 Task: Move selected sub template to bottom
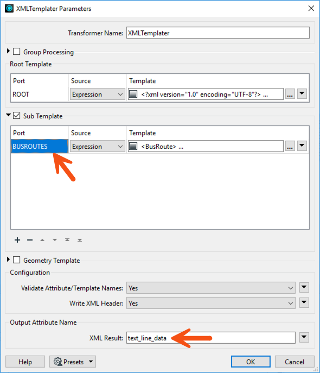(x=80, y=240)
